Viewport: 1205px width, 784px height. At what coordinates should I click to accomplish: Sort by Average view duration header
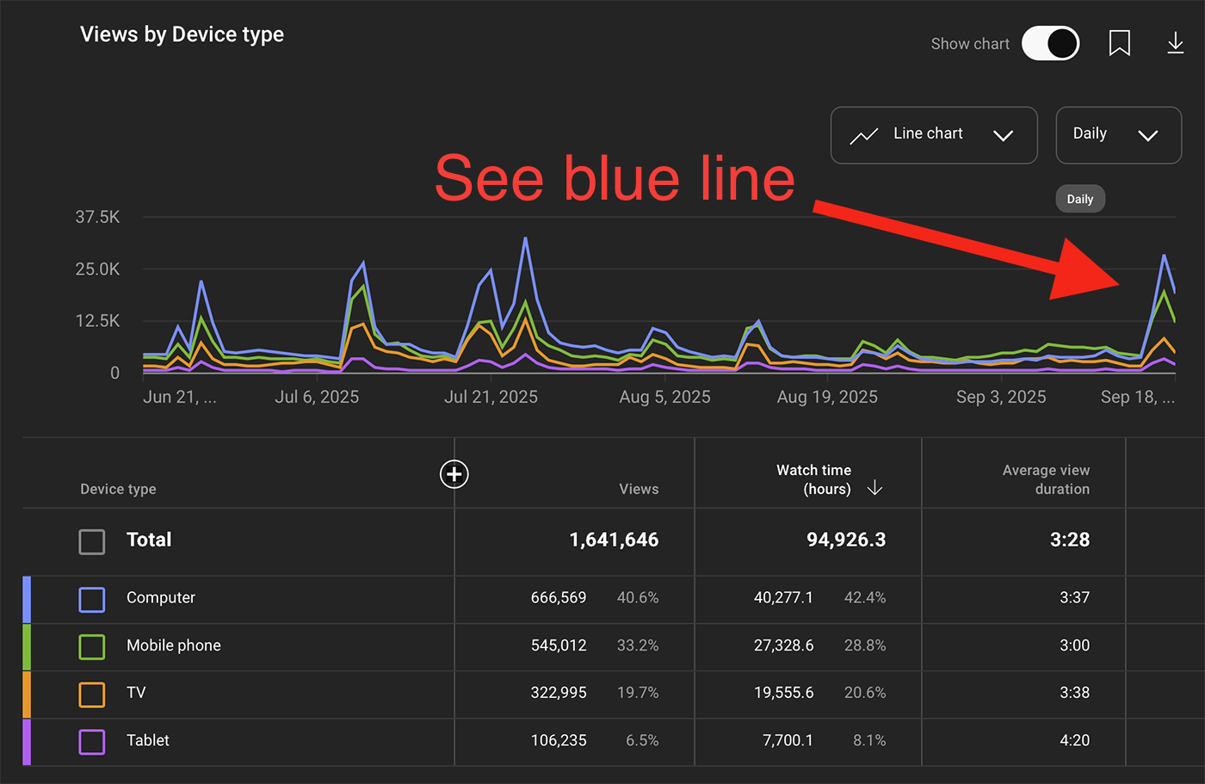[1046, 479]
